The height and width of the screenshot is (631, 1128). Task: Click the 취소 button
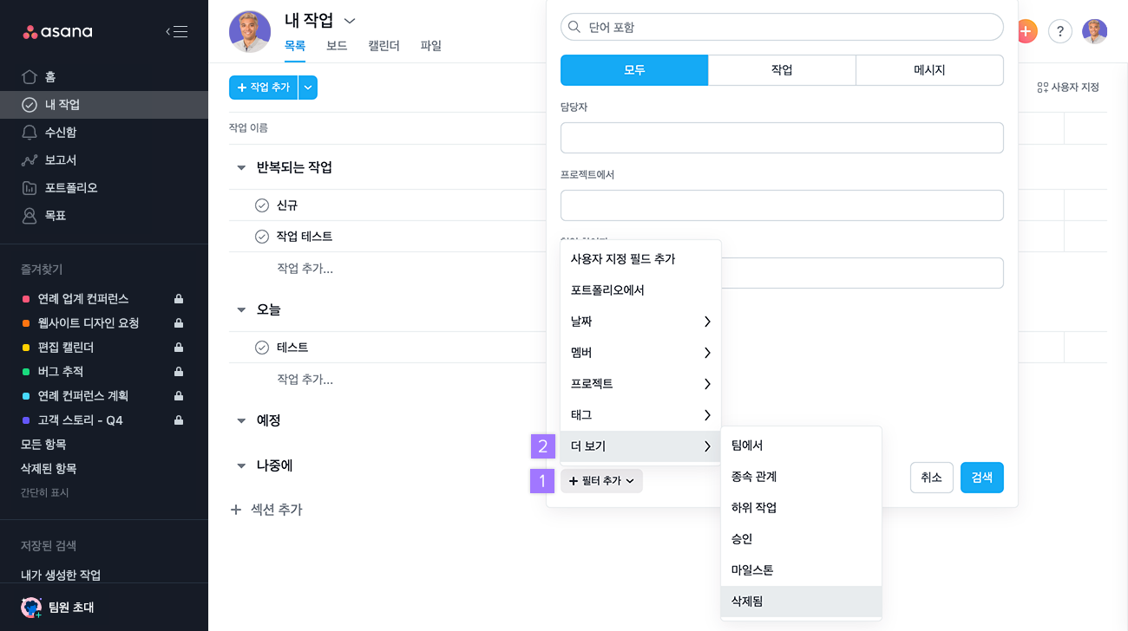tap(932, 478)
